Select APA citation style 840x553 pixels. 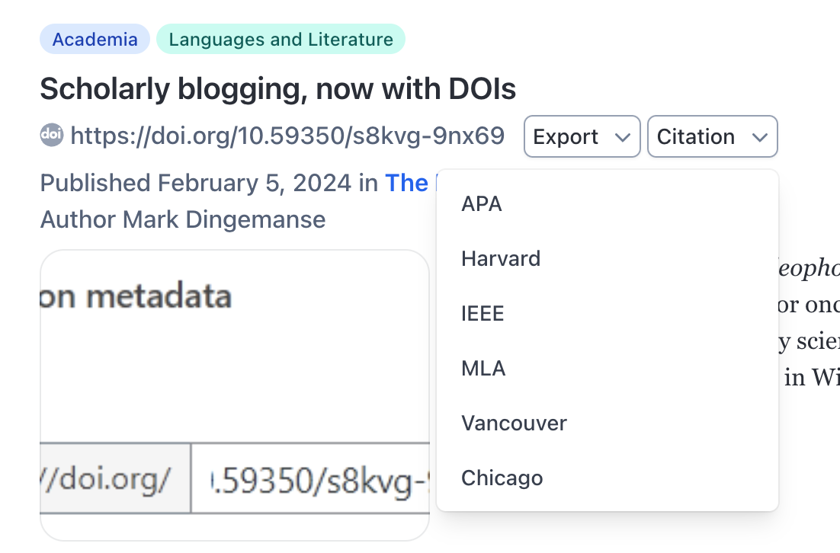482,204
